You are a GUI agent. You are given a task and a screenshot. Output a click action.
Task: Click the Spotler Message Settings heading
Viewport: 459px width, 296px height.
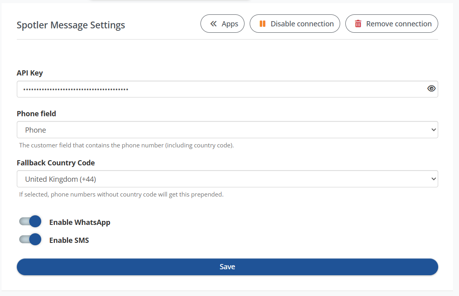pos(71,25)
